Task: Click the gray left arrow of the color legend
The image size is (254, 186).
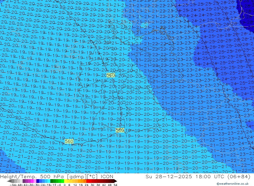Action: (9, 181)
